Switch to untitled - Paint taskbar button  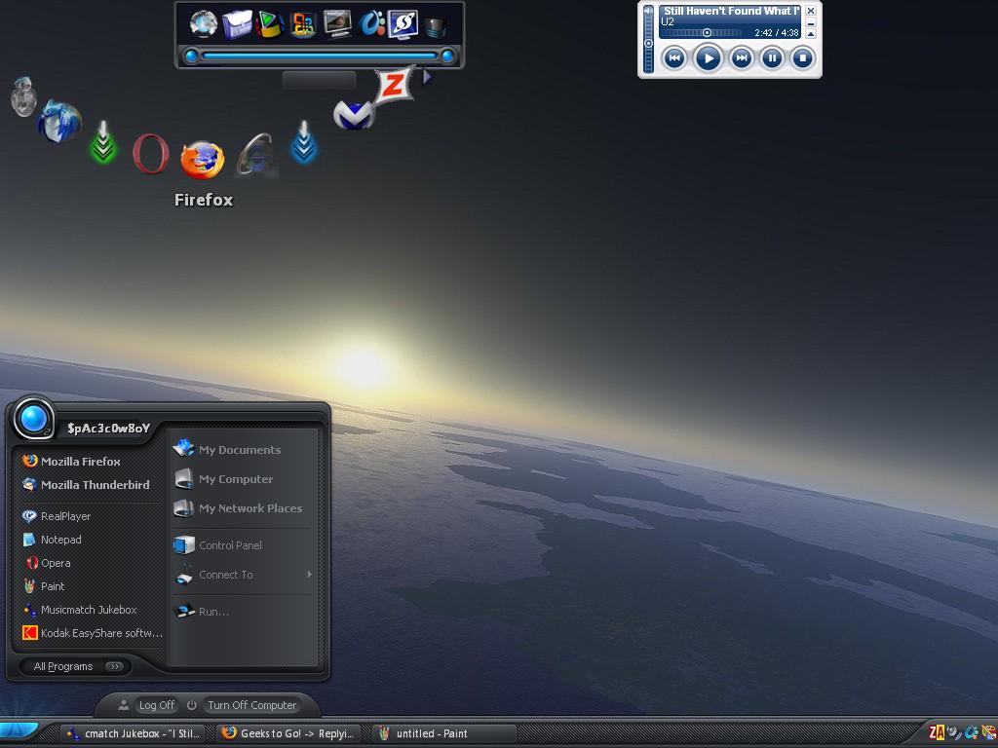[443, 733]
